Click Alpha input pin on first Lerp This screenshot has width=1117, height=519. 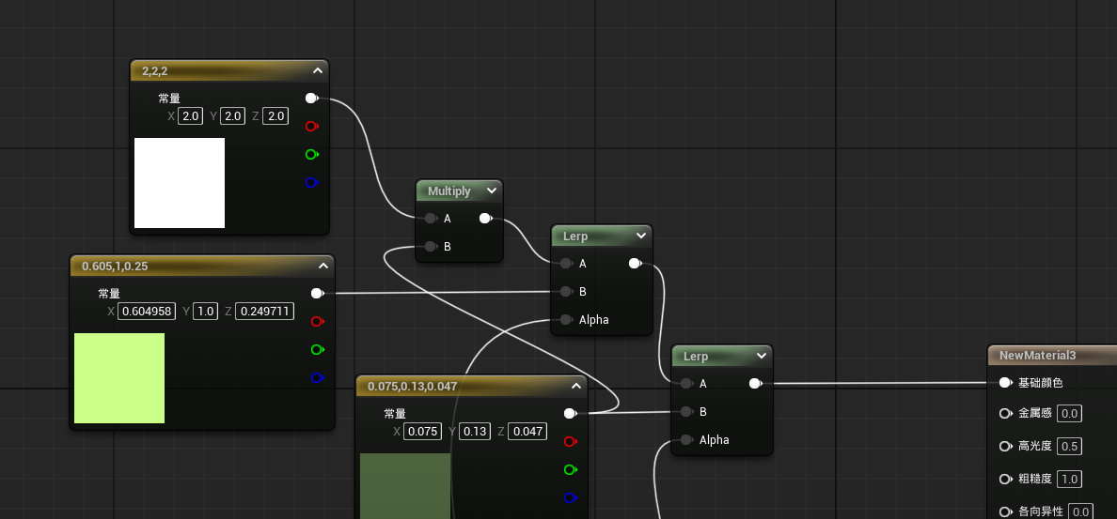coord(565,320)
